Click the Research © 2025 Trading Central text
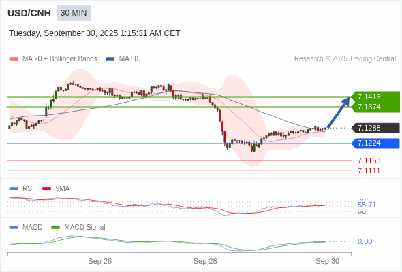This screenshot has width=402, height=272. pos(345,59)
